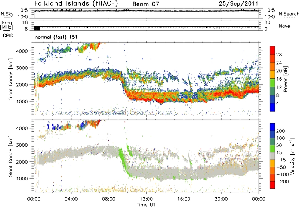Click the '4000' tick of power panel
The height and width of the screenshot is (207, 299).
point(22,51)
